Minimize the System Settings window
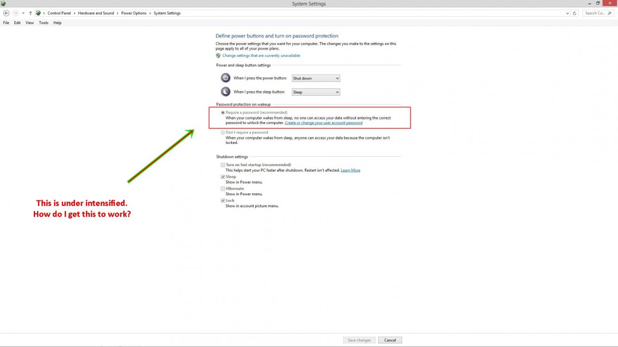This screenshot has height=347, width=618. coord(589,3)
